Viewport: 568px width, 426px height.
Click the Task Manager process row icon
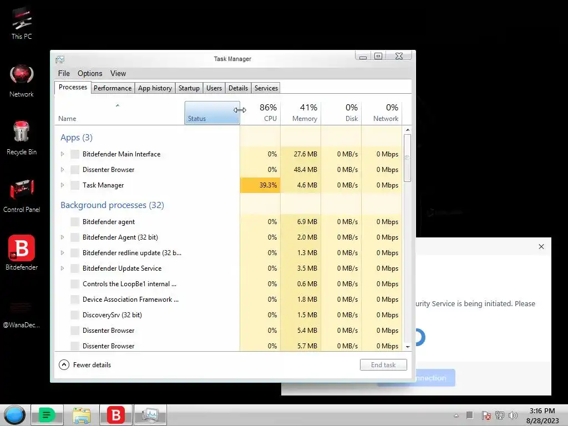point(75,185)
